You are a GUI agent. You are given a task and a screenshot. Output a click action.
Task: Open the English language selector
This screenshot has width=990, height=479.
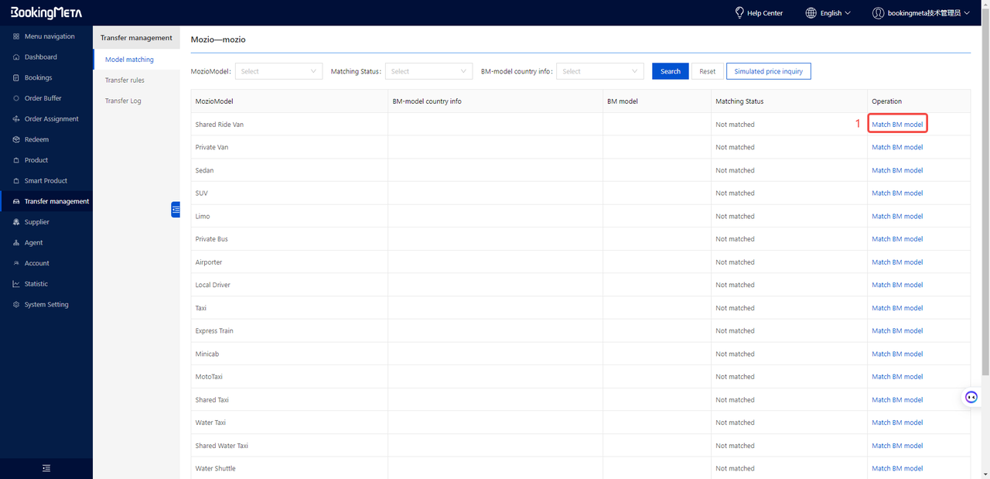828,13
